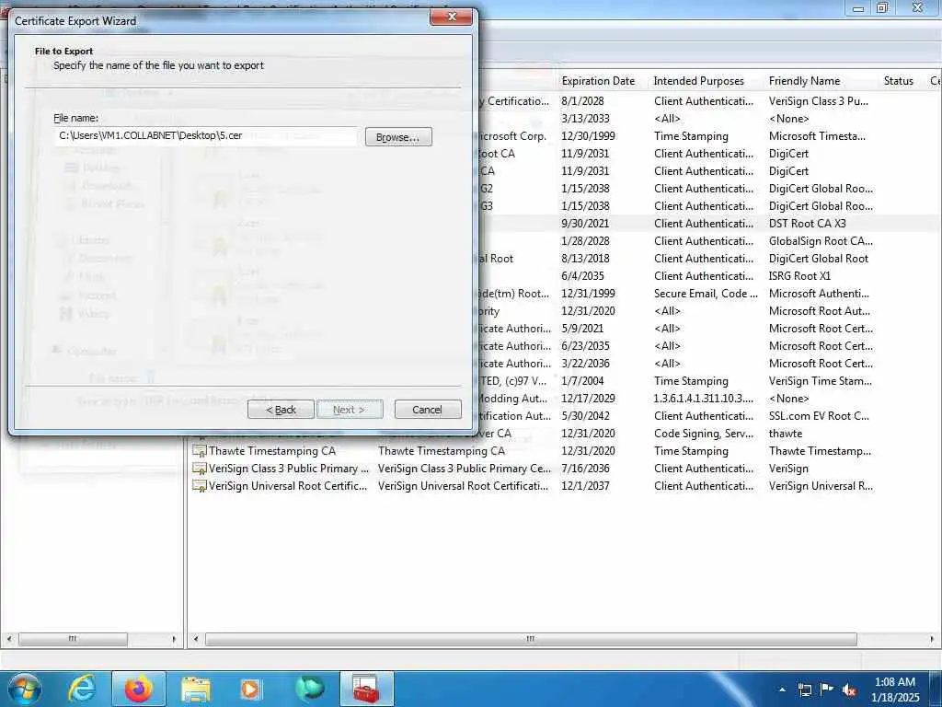The image size is (942, 707).
Task: Select the DigiCert Global Root friendly name
Action: 818,259
